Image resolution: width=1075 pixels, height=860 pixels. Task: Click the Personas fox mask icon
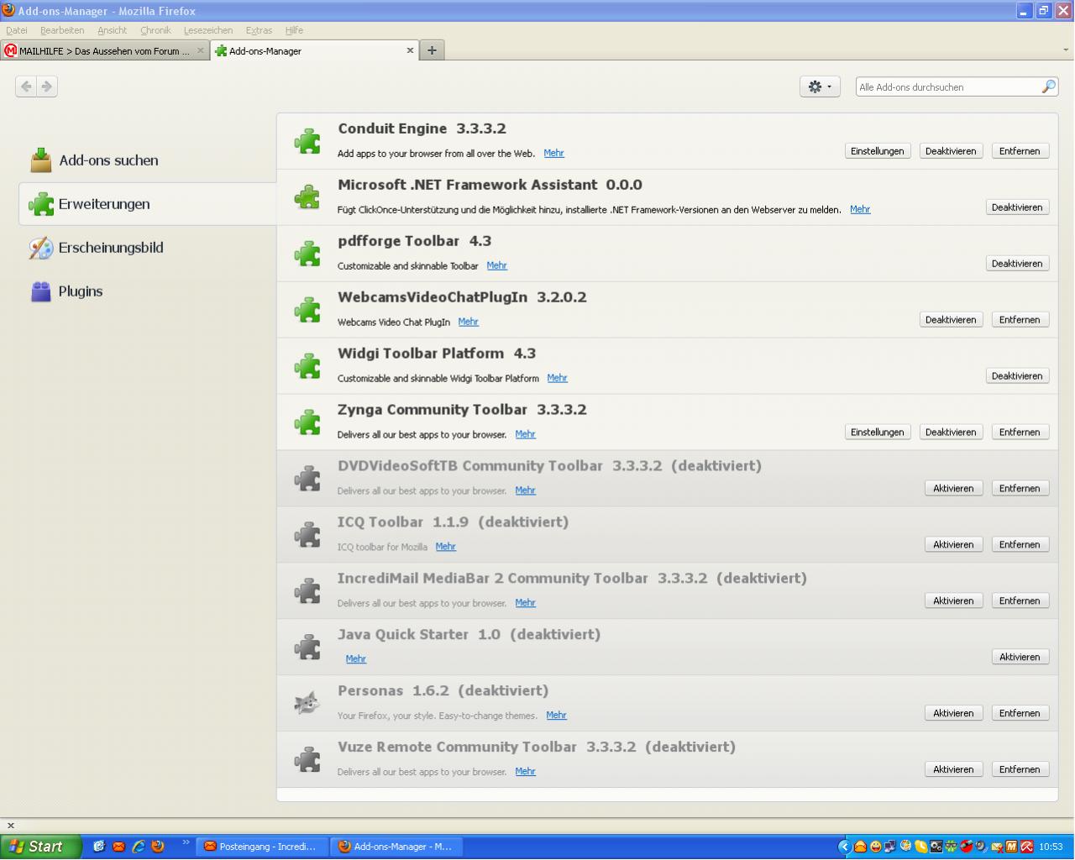pos(307,703)
